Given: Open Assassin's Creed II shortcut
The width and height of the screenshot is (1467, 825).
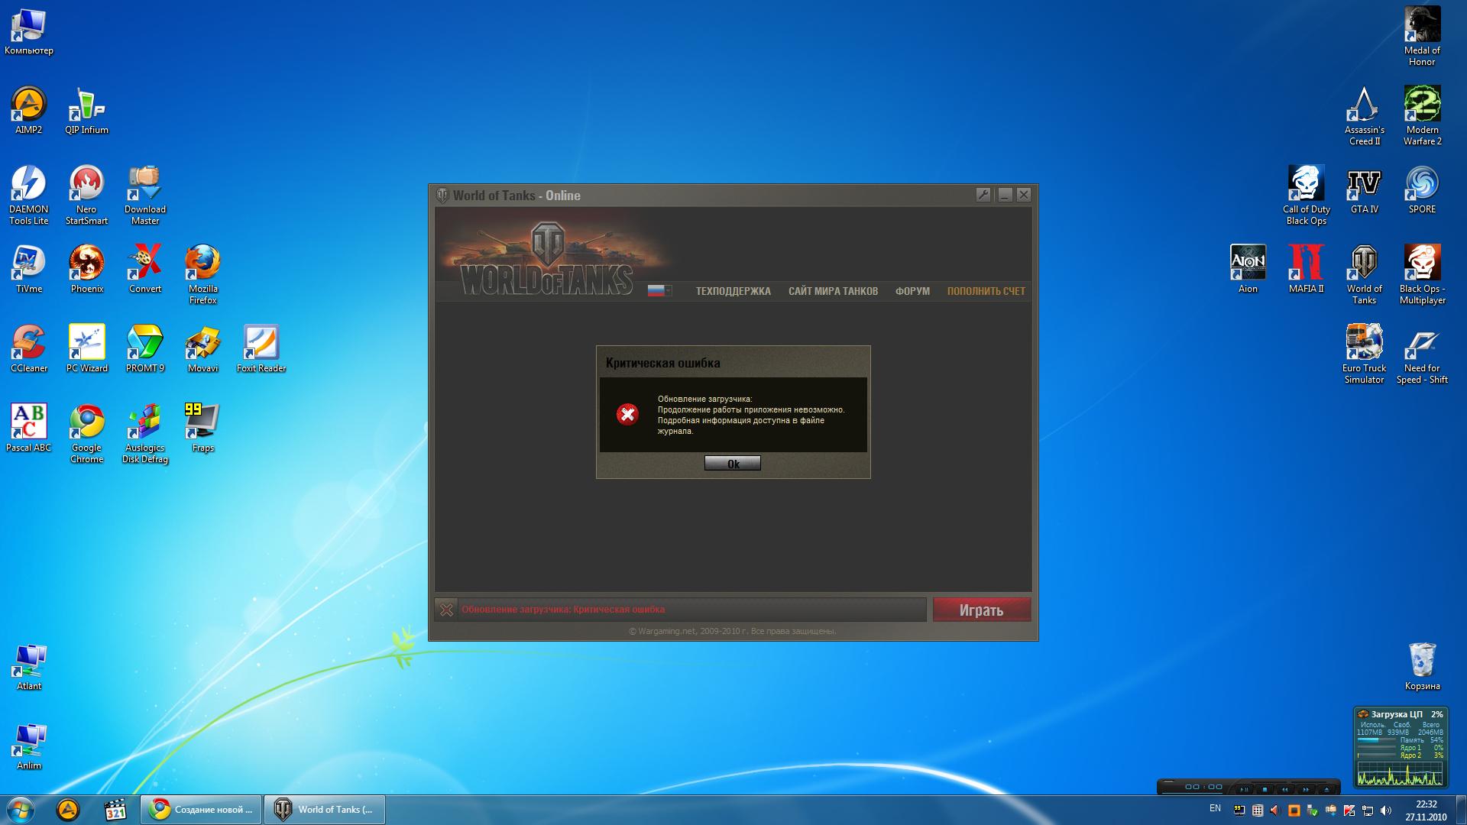Looking at the screenshot, I should coord(1364,116).
